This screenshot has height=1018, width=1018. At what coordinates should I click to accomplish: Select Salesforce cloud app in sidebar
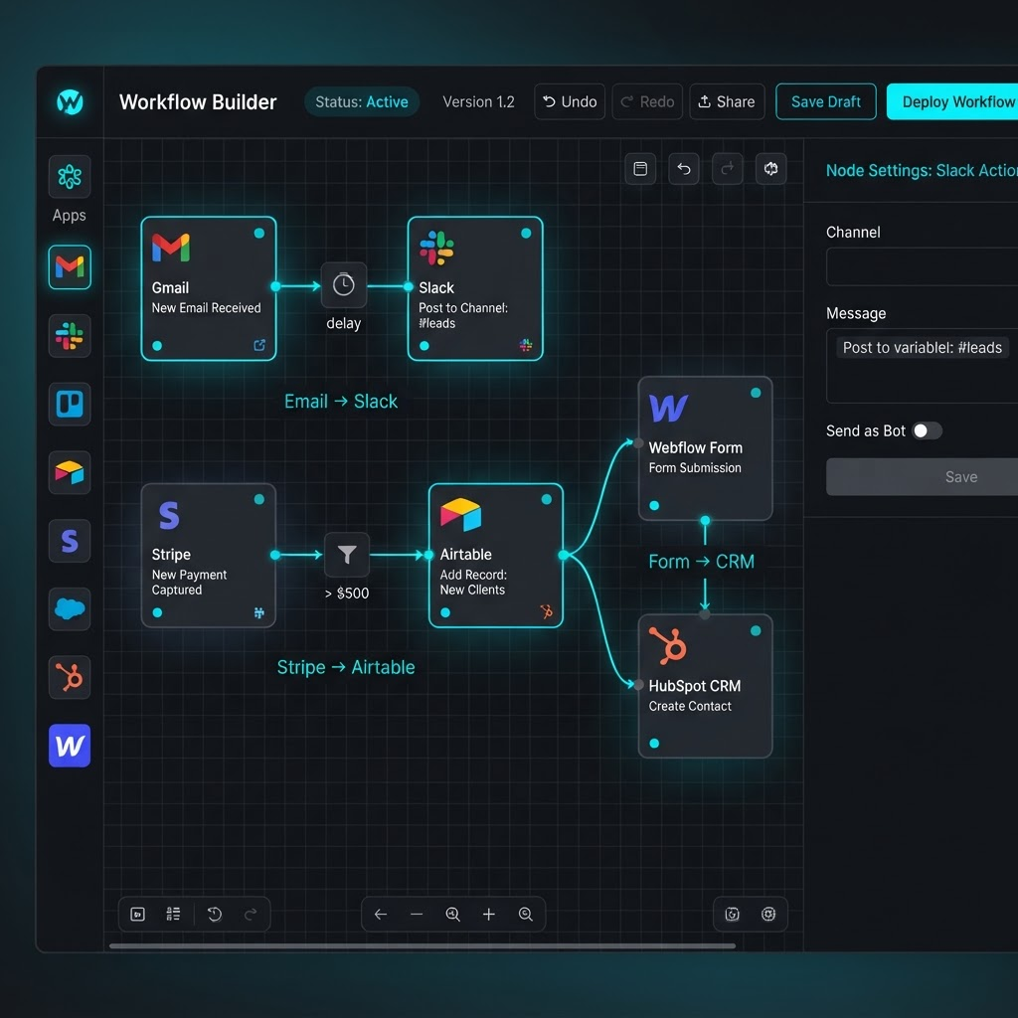pyautogui.click(x=70, y=609)
